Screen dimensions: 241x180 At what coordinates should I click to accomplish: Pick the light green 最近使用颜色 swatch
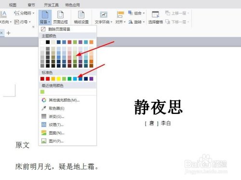click(42, 92)
